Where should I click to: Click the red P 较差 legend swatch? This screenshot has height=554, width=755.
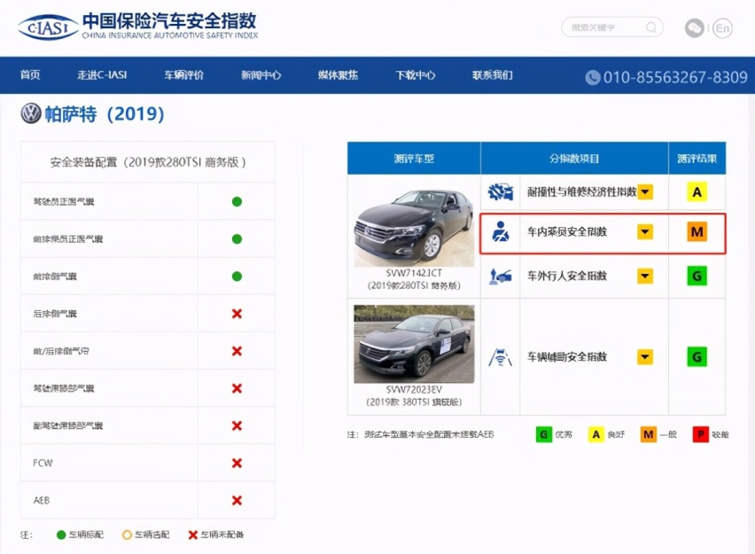coord(701,434)
